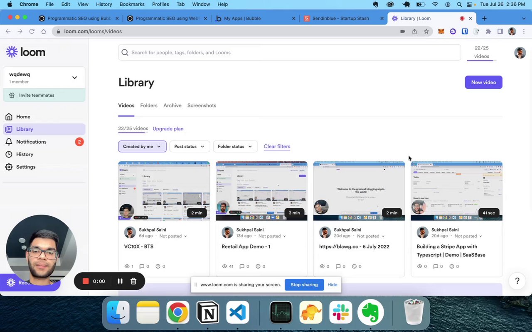Click Chrome share icon in address bar

click(414, 31)
